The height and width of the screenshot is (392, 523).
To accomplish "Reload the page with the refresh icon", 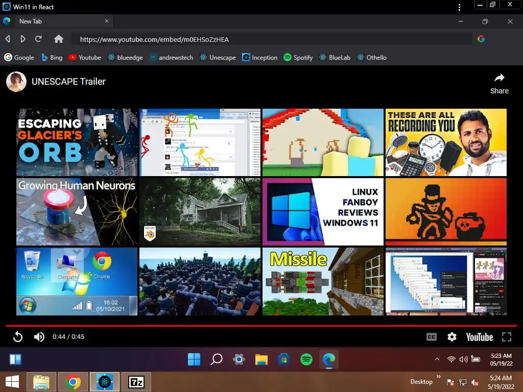I will click(38, 39).
